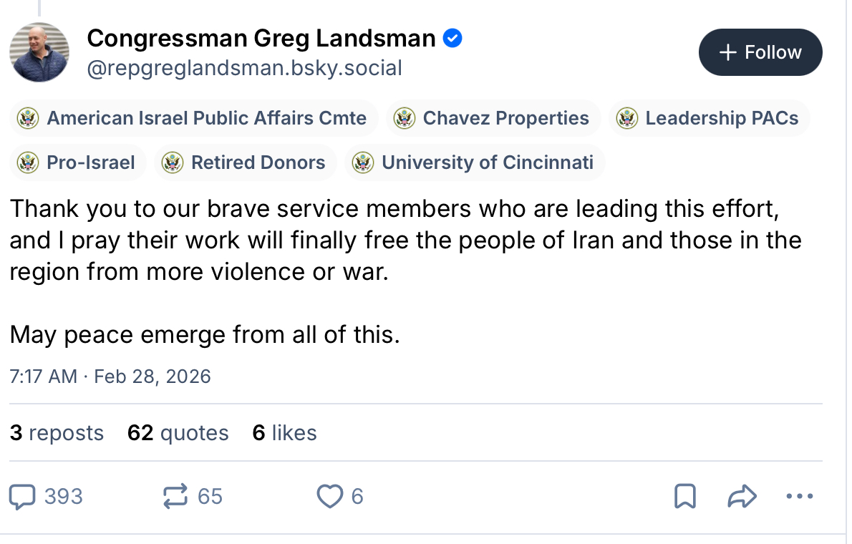Open the three-dot more options menu

tap(799, 496)
